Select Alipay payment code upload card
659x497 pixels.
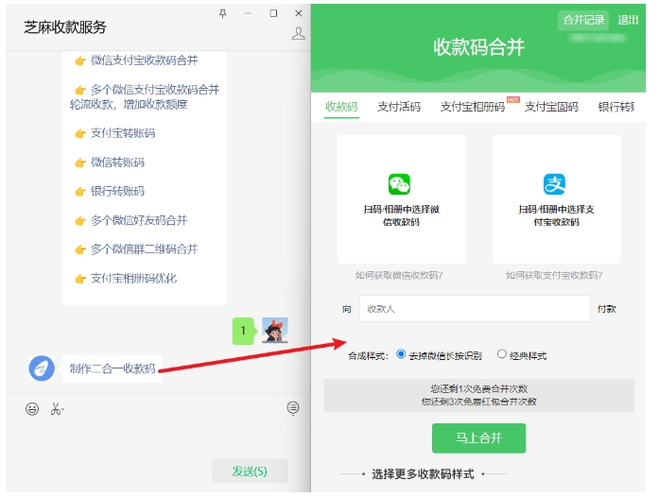click(x=557, y=199)
